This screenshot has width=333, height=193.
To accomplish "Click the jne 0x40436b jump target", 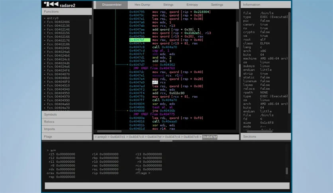I will [167, 111].
